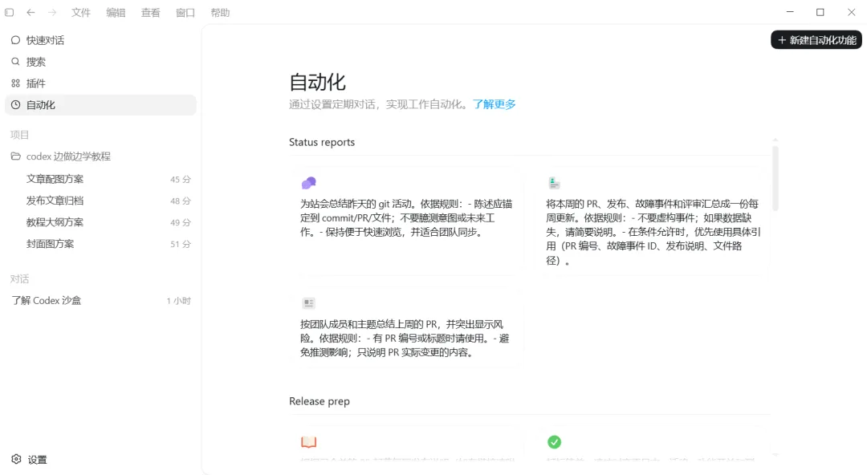Click the document icon on weekly update card
This screenshot has width=867, height=475.
[x=554, y=182]
